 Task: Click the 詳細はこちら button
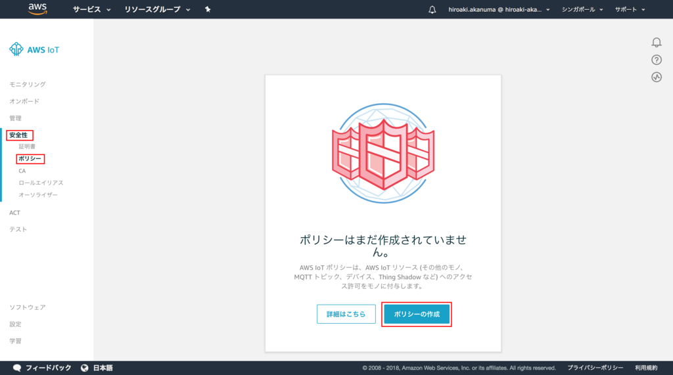pos(346,314)
